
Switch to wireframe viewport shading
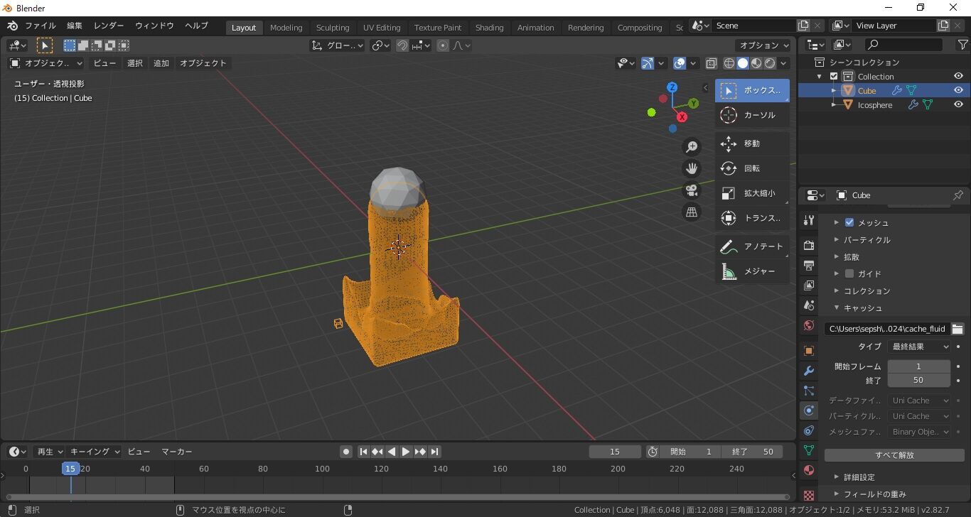coord(729,63)
